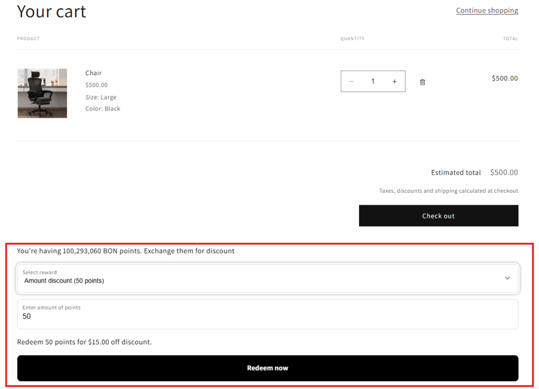Click the redeem discount summary text
539x389 pixels.
tap(84, 342)
